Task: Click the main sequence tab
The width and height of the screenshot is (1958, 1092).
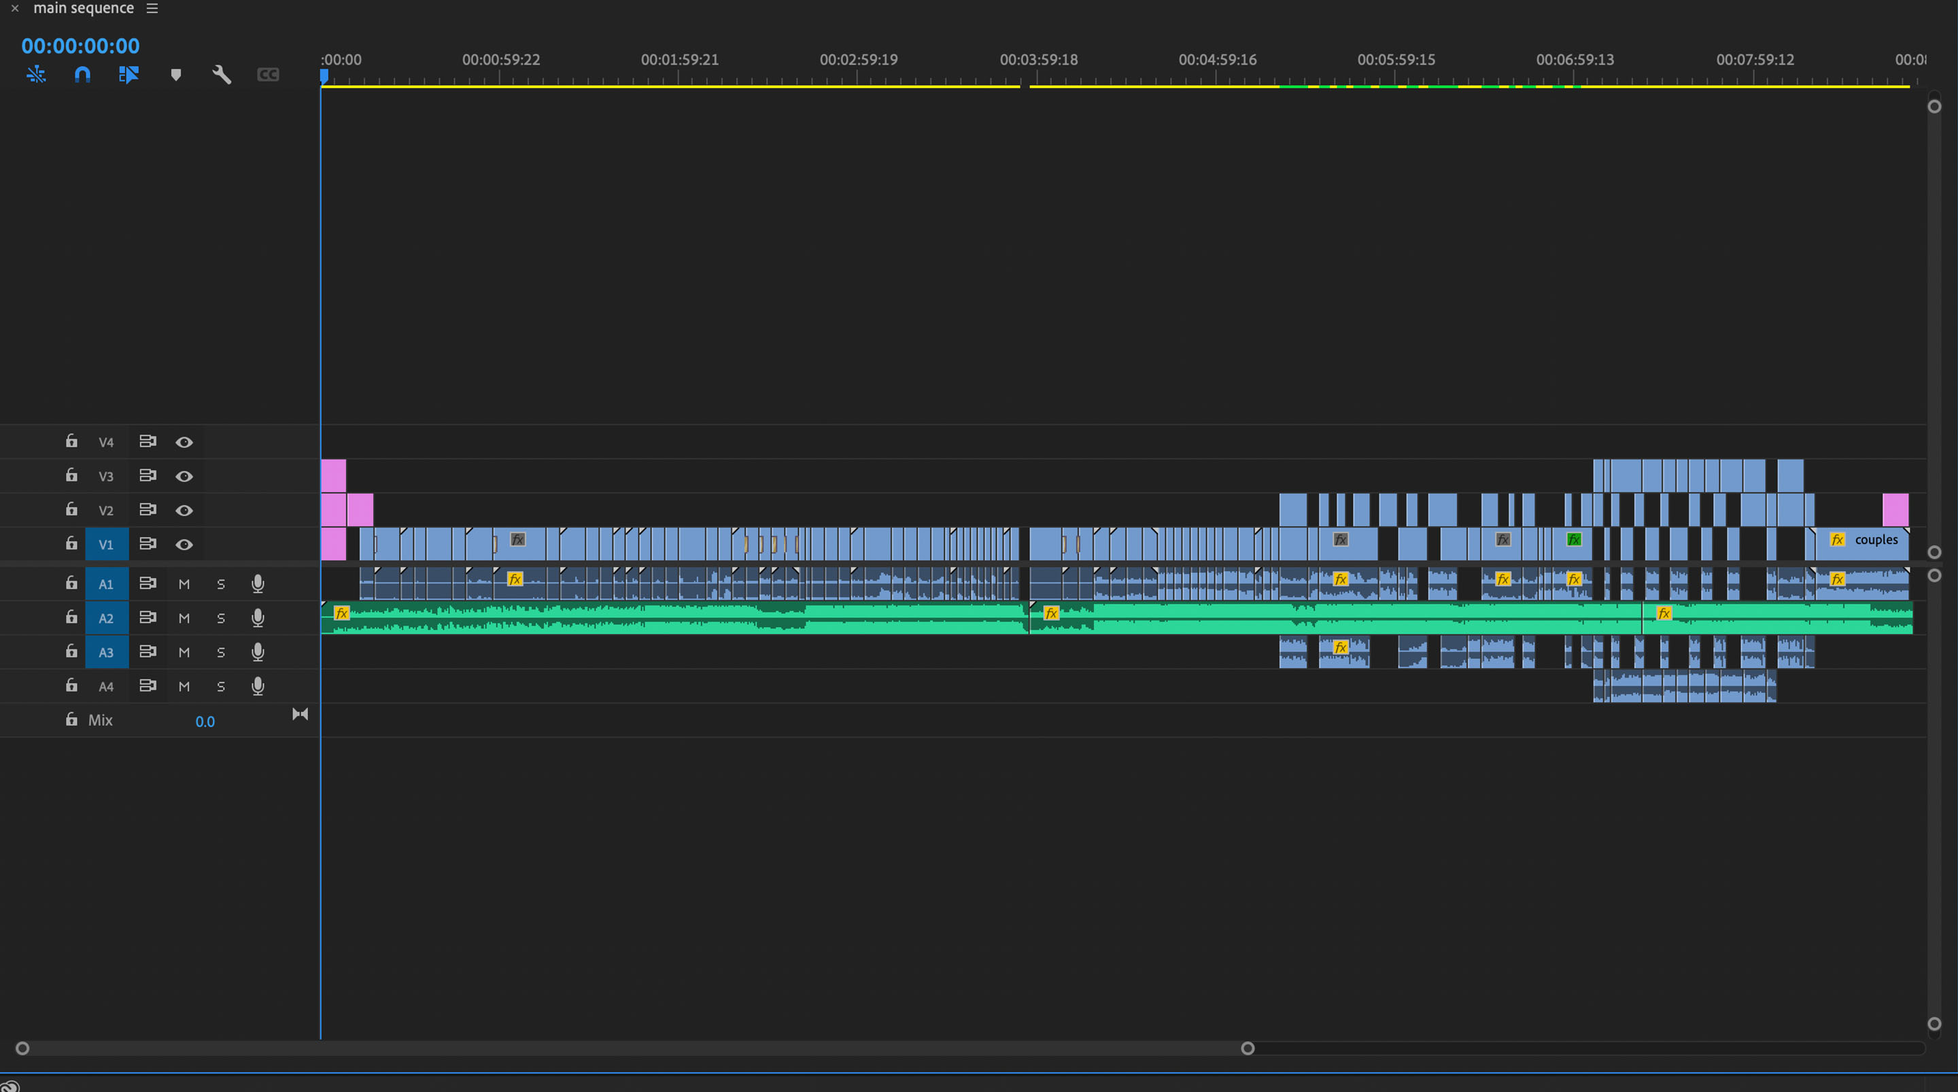Action: (84, 8)
